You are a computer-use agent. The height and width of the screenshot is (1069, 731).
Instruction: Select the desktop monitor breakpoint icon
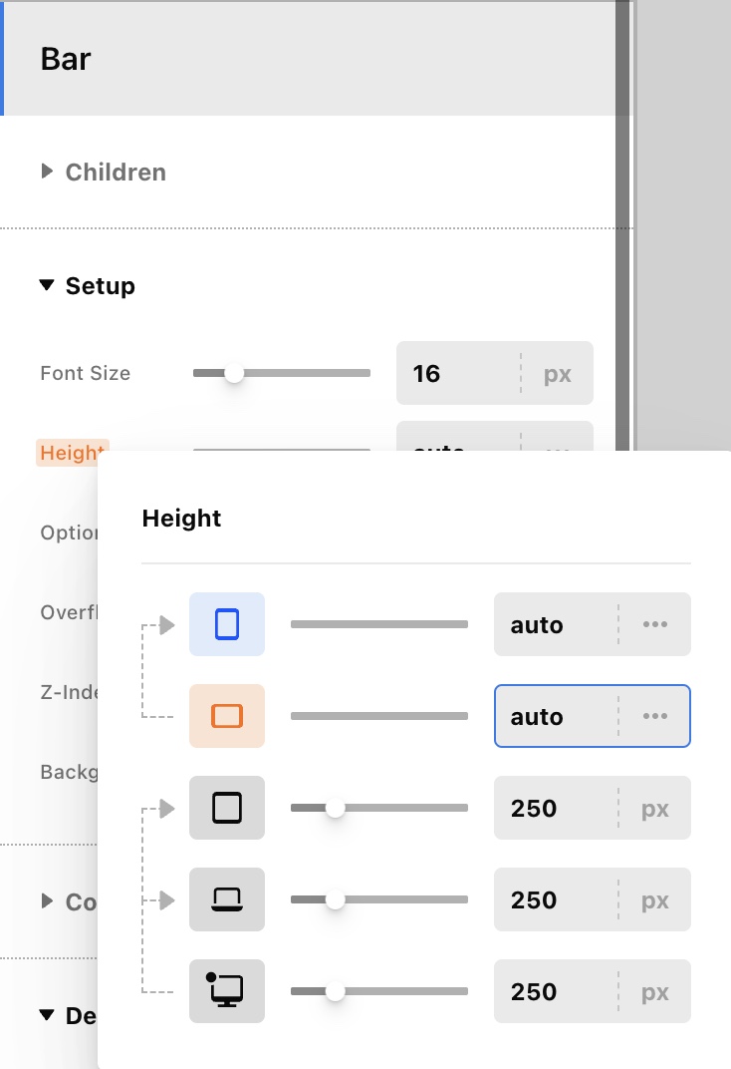(227, 992)
